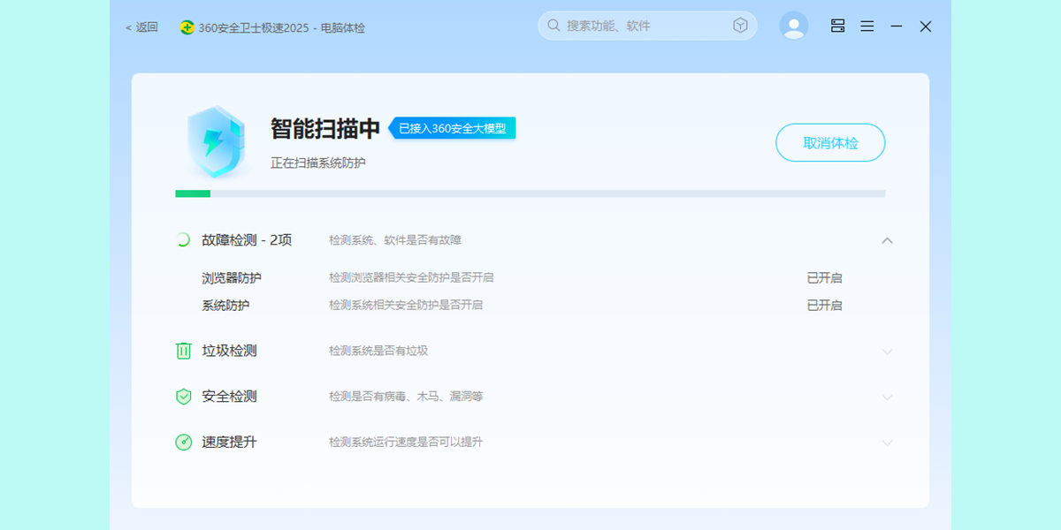
Task: Click the cube icon in search box
Action: [x=740, y=26]
